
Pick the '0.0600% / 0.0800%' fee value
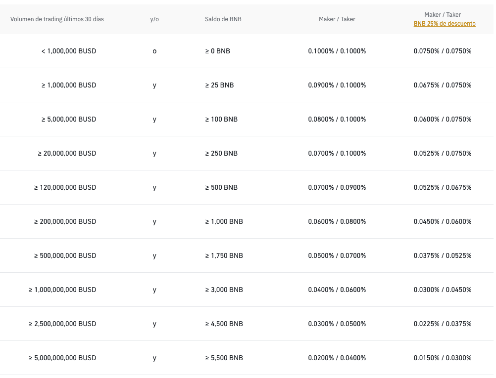coord(337,222)
